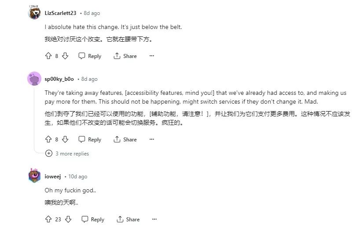Share sp00ky_b0o's comment

(125, 139)
